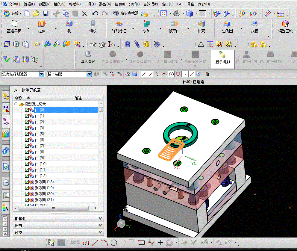Open the 编辑(E) menu
Viewport: 297px width, 251px height.
29,4
